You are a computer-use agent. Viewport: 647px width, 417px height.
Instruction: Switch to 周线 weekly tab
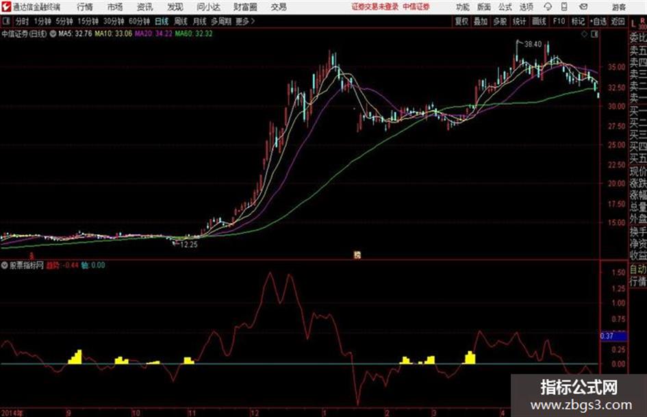pos(181,21)
